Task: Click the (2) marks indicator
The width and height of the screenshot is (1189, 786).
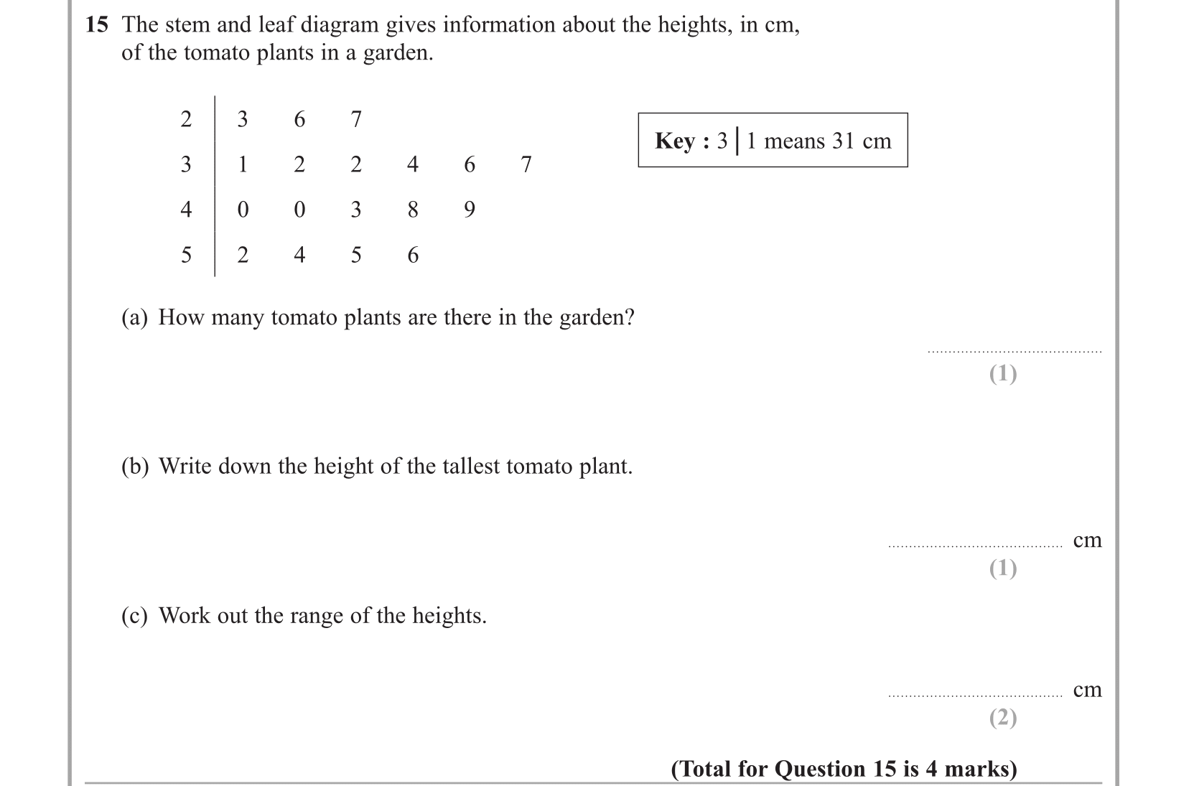Action: (1003, 717)
